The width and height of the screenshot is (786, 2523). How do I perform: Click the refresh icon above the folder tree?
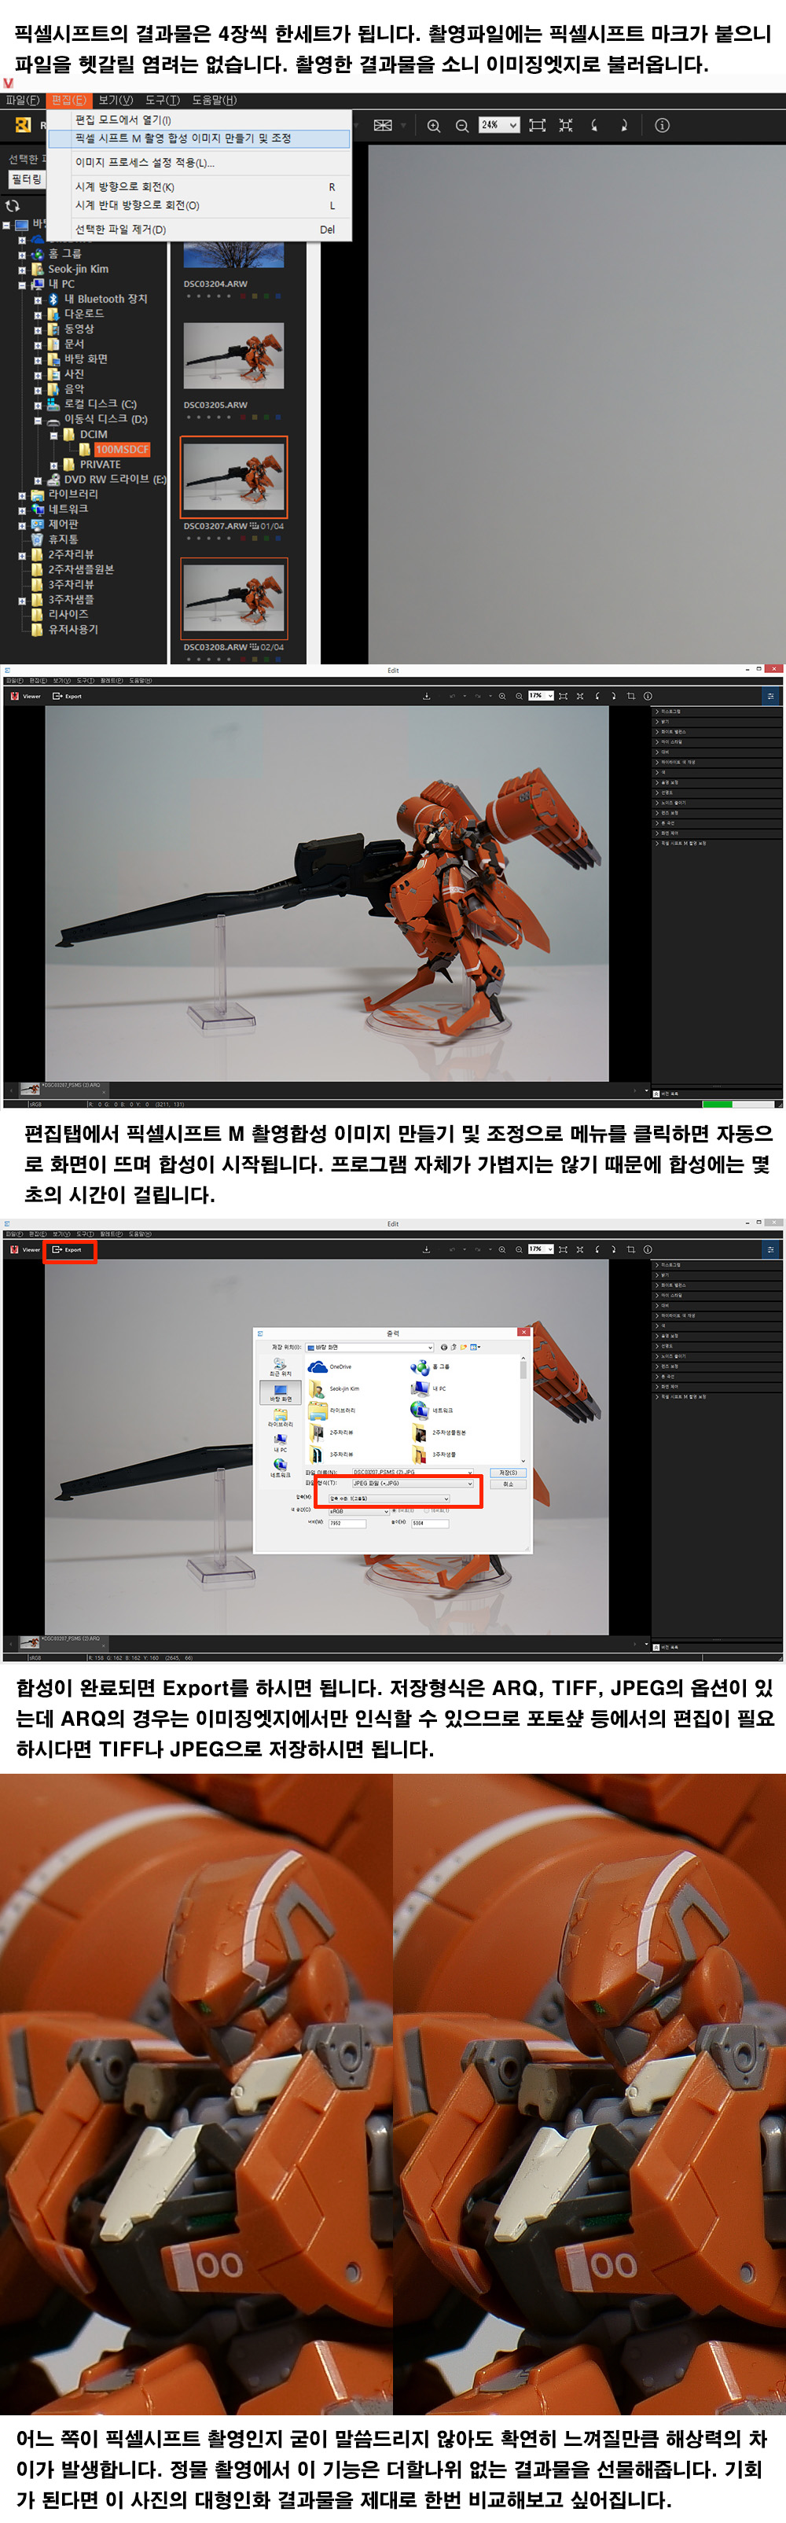click(x=13, y=206)
